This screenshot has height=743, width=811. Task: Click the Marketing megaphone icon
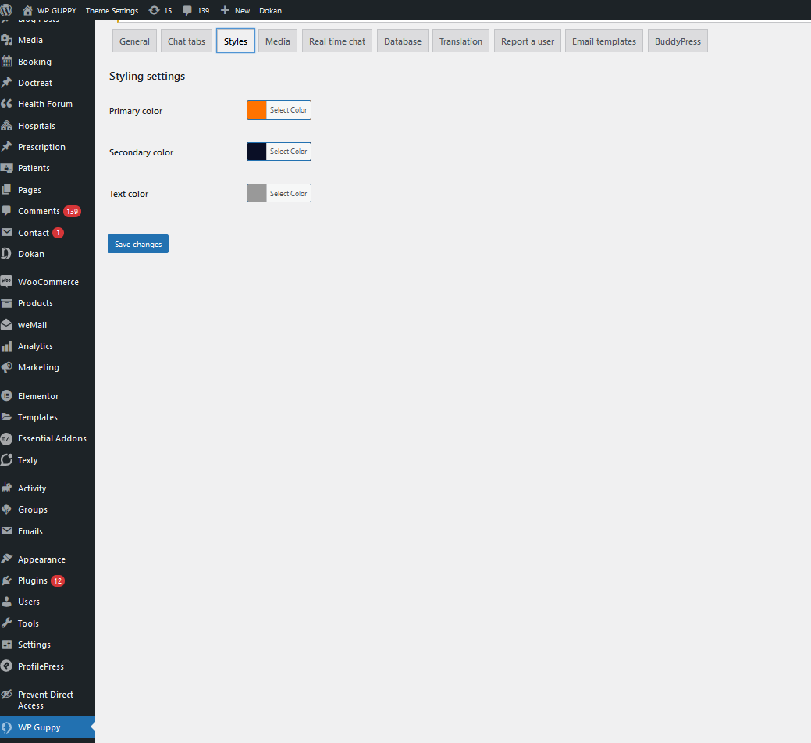point(7,367)
